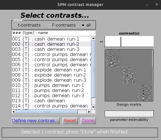The image size is (161, 140).
Task: Minimize the SPM contrast manager window
Action: [147, 5]
